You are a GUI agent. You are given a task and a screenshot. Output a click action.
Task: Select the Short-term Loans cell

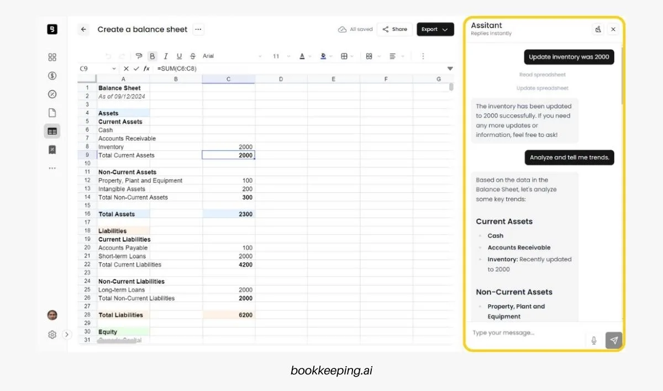[x=123, y=256]
